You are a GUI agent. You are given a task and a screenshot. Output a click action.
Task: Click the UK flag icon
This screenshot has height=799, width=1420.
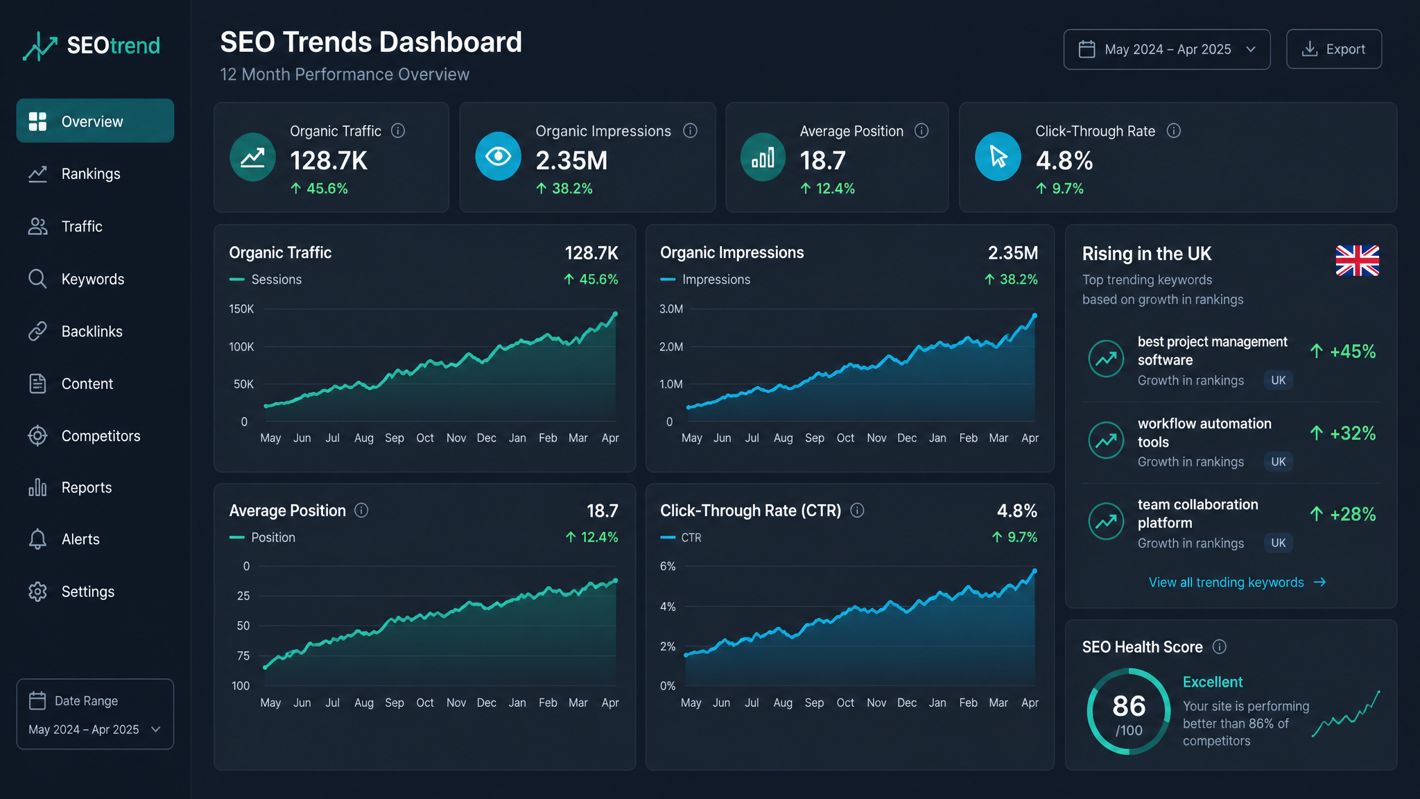[1357, 261]
